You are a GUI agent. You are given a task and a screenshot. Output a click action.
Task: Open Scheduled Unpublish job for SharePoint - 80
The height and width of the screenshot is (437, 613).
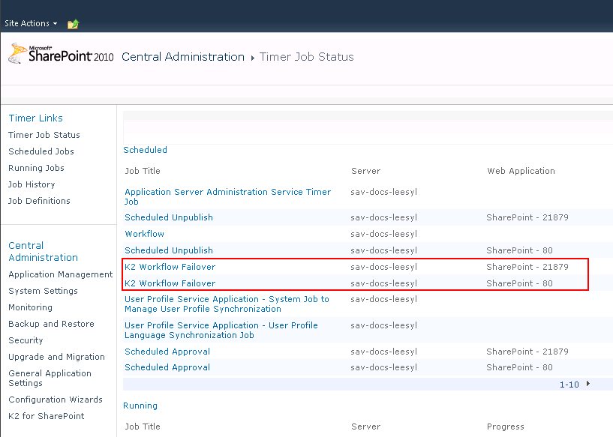(169, 250)
